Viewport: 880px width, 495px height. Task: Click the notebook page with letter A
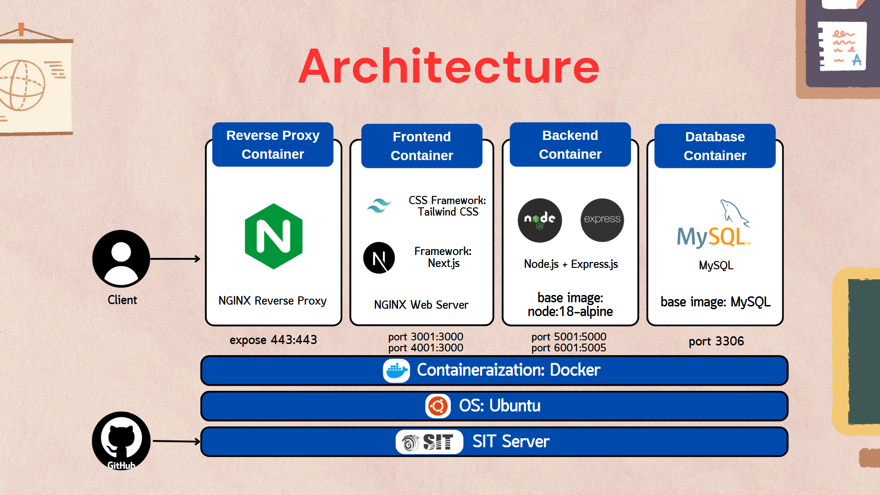(x=843, y=46)
